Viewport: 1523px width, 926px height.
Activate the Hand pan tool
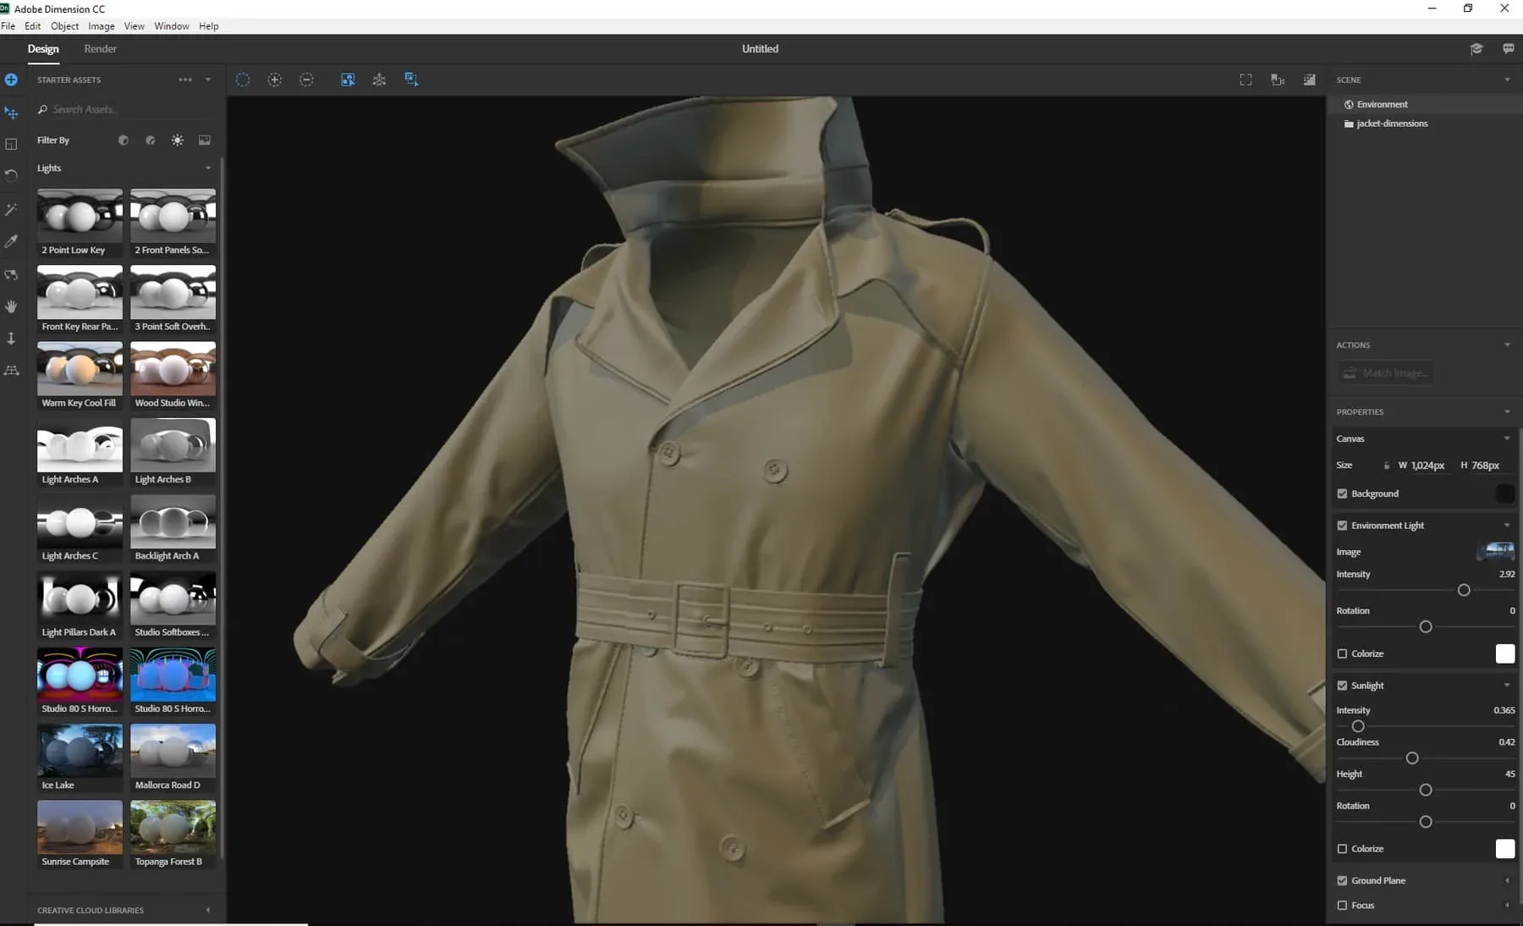tap(11, 306)
